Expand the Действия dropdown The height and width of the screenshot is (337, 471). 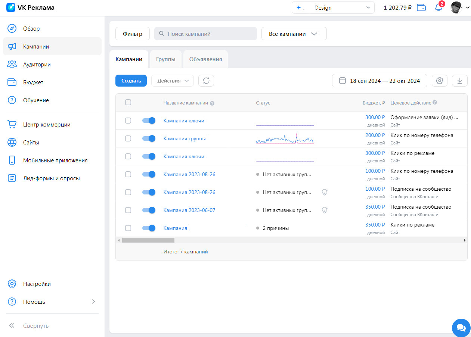click(x=173, y=81)
